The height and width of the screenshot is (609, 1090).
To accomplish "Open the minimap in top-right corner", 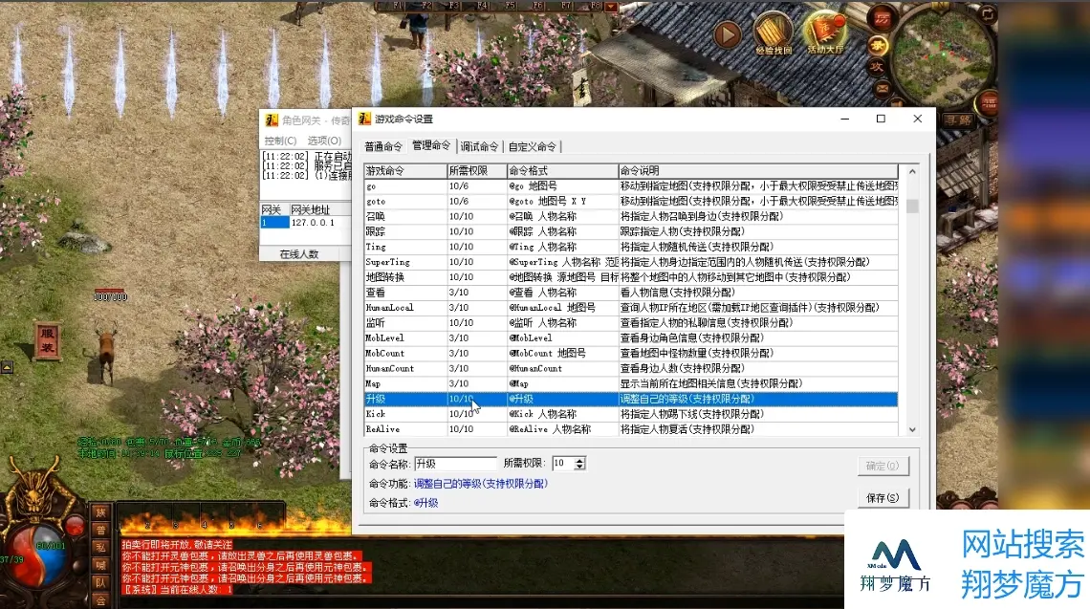I will coord(942,57).
